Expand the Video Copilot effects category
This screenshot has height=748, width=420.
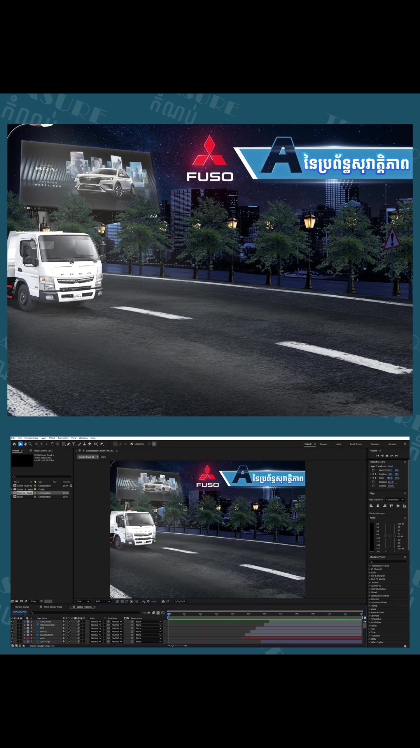tap(369, 642)
